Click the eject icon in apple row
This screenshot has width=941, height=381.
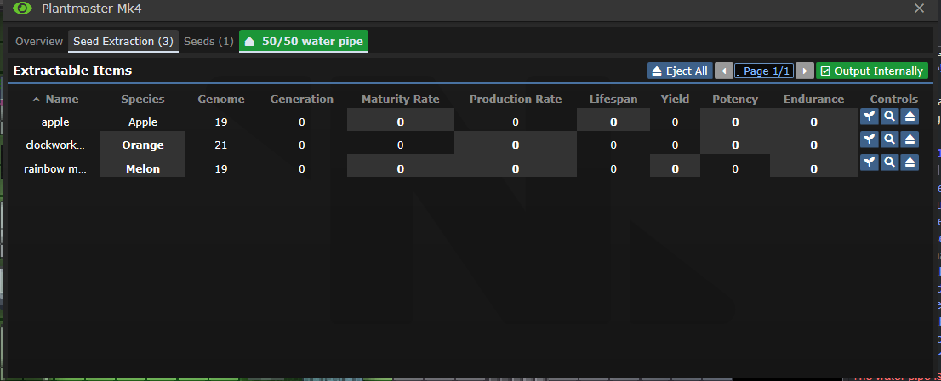pos(910,117)
